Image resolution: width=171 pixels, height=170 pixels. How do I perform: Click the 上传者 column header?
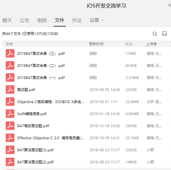coord(151,44)
